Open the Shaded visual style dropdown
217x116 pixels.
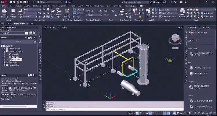point(168,10)
